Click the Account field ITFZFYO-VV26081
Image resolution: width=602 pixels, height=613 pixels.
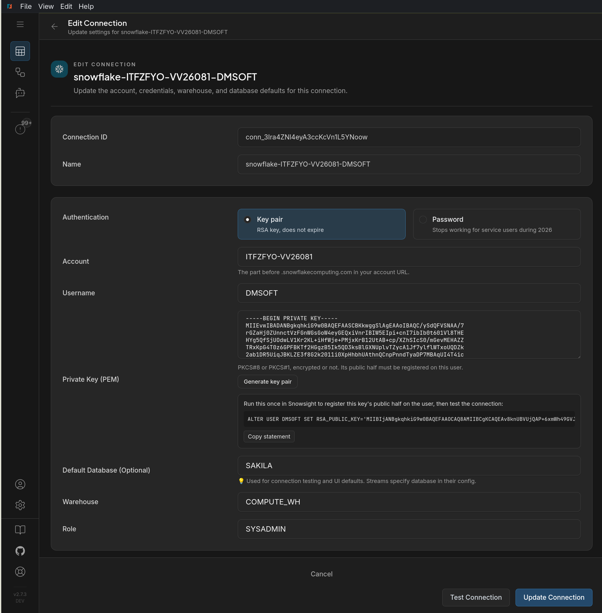(409, 257)
